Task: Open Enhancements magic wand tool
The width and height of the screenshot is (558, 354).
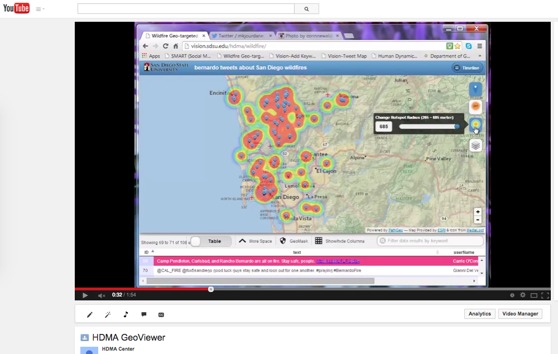Action: (x=108, y=314)
